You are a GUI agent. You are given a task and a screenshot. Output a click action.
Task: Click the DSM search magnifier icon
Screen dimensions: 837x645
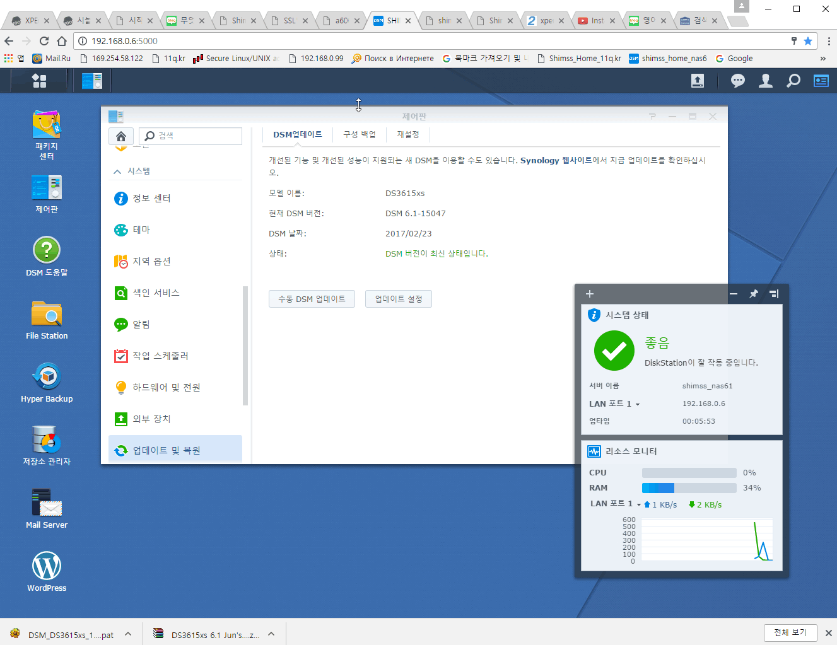tap(793, 81)
